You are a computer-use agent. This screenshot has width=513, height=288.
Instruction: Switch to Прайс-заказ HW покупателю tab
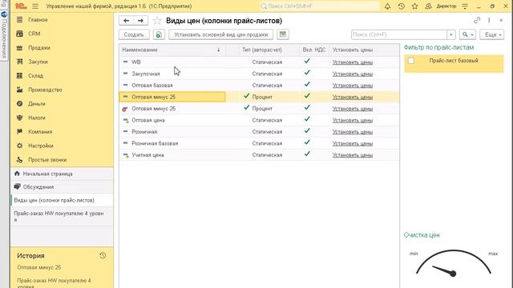pyautogui.click(x=63, y=216)
